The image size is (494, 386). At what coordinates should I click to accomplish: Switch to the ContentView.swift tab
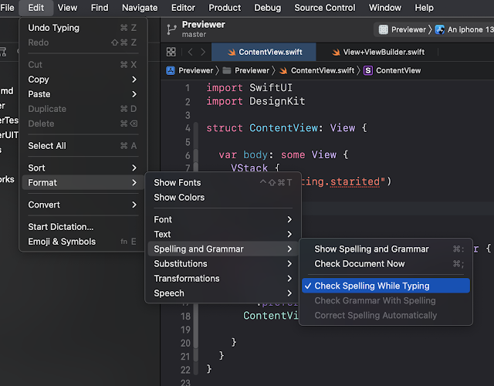click(x=264, y=52)
